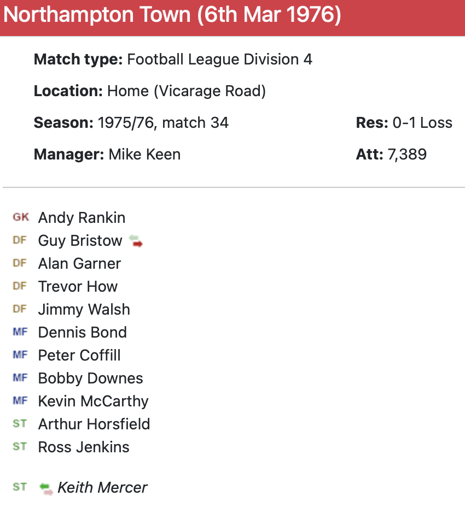Click manager name Mike Keen
This screenshot has width=465, height=508.
pyautogui.click(x=144, y=155)
